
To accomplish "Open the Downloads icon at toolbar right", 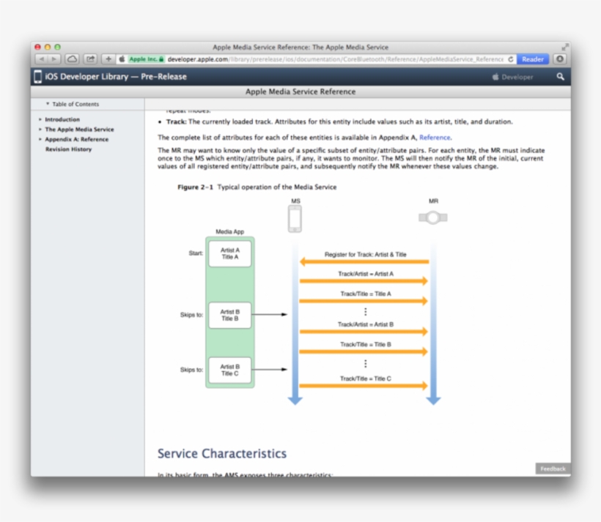I will [559, 59].
